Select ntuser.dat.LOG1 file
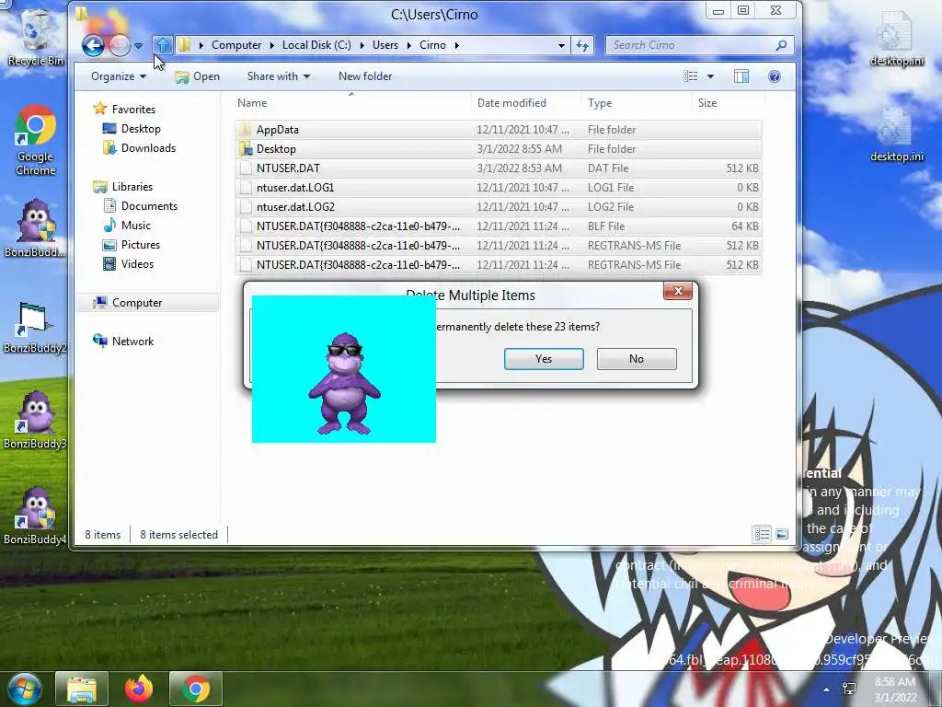The height and width of the screenshot is (707, 942). [498, 188]
